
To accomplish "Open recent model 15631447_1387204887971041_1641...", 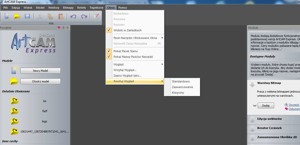I will coord(44,132).
